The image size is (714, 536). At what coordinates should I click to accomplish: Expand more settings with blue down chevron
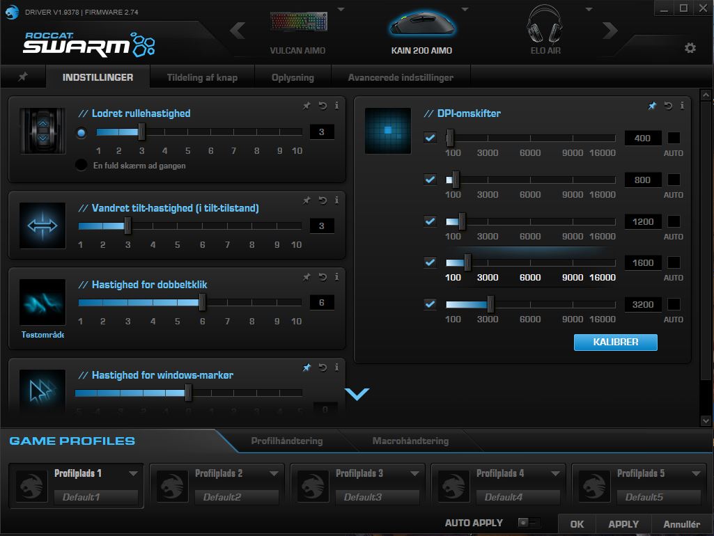[357, 394]
